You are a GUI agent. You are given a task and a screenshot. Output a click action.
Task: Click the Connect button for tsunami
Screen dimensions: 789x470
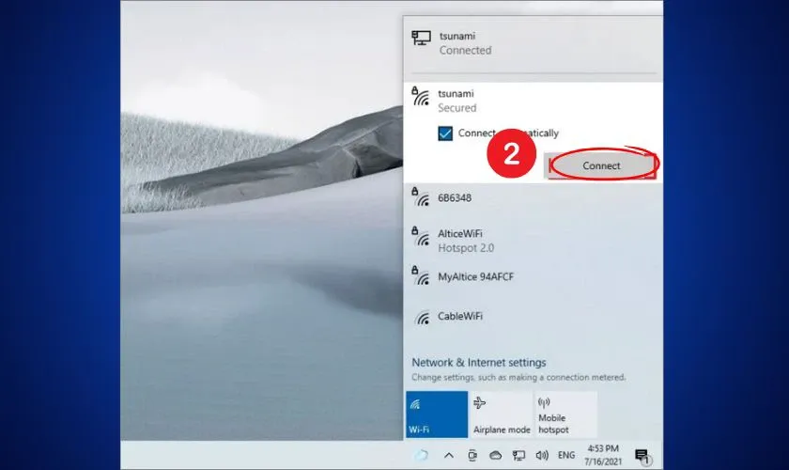click(601, 165)
